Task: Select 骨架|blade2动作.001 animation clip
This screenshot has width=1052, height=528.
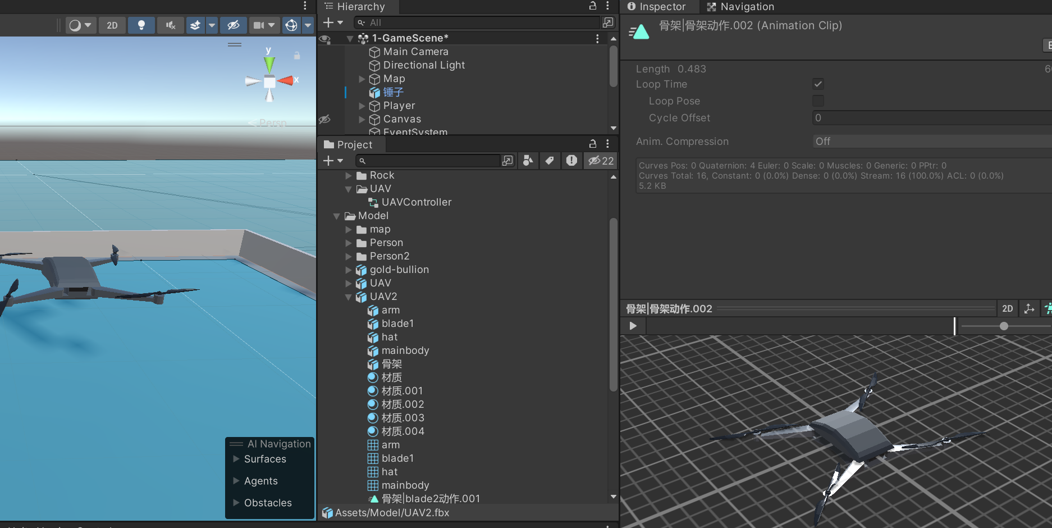Action: click(431, 499)
